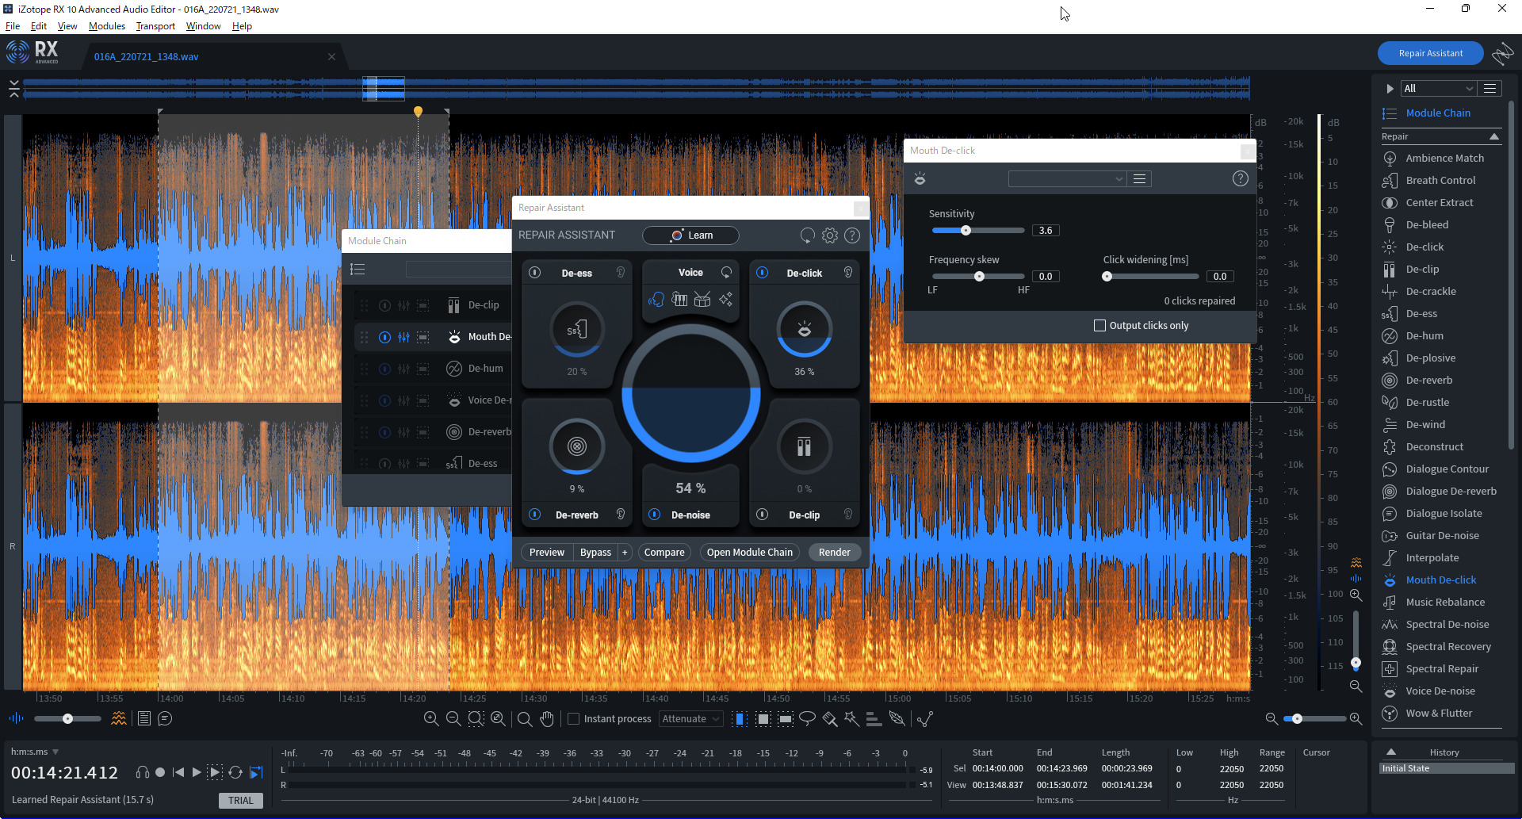Screen dimensions: 1522x819
Task: Open Mouth De-click preset menu icon
Action: pos(1140,179)
